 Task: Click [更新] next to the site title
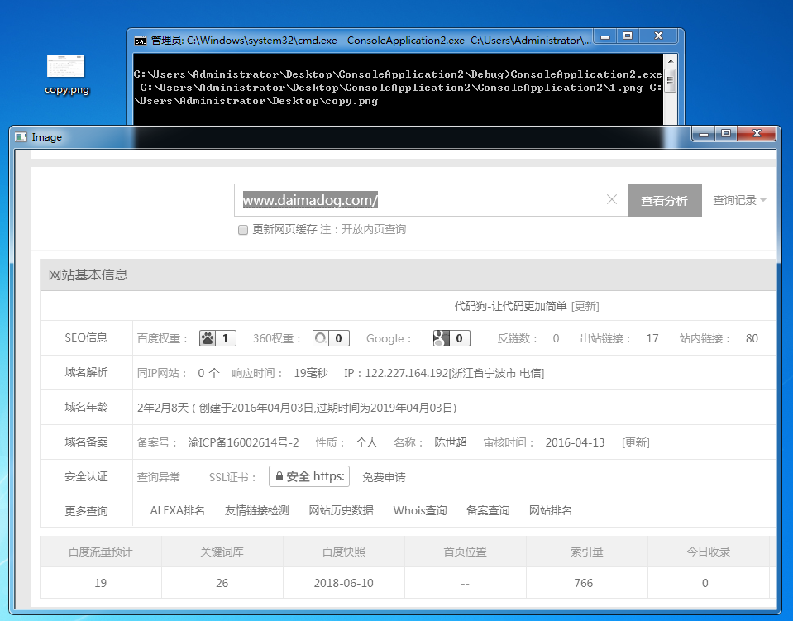tap(585, 306)
